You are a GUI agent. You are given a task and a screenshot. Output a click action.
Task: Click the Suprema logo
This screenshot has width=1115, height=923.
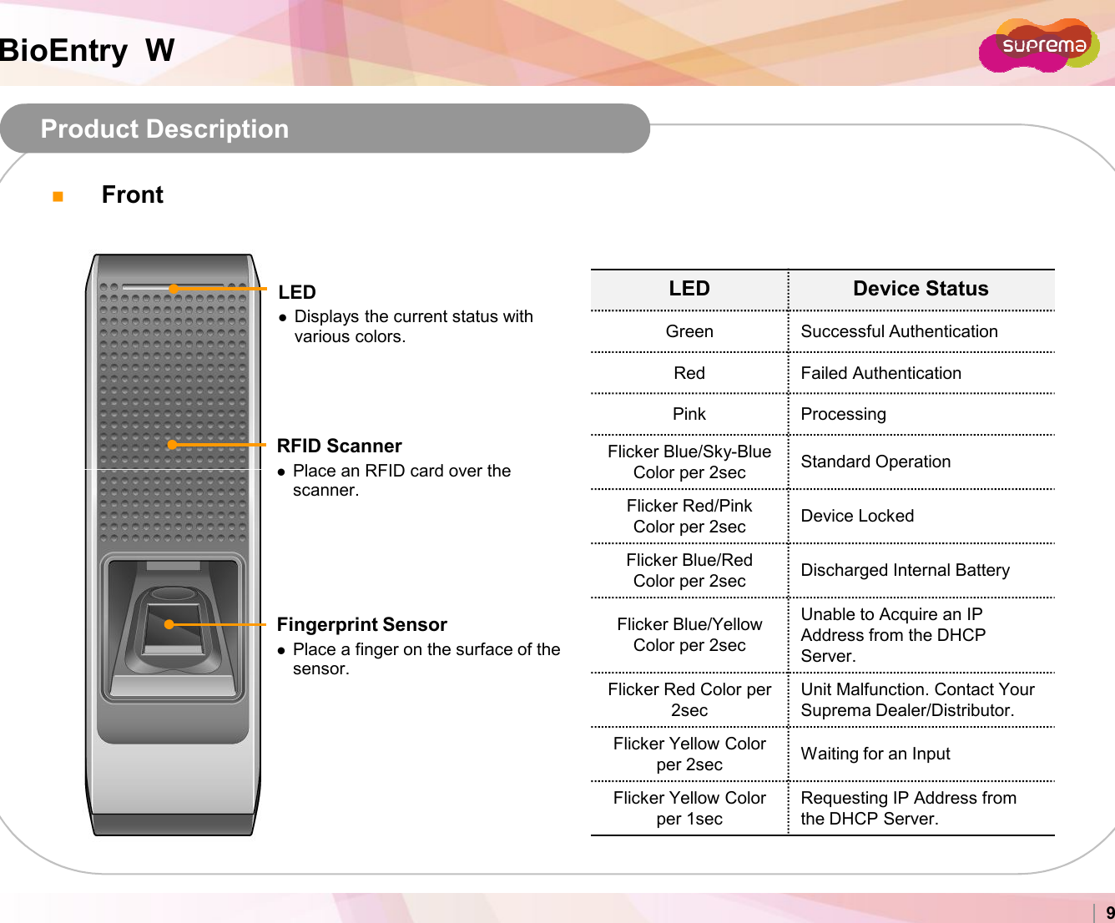(1040, 45)
